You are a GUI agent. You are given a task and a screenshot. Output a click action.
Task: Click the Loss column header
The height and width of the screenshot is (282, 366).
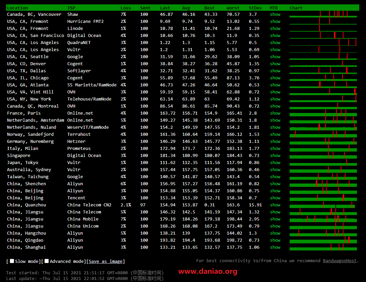pyautogui.click(x=125, y=8)
